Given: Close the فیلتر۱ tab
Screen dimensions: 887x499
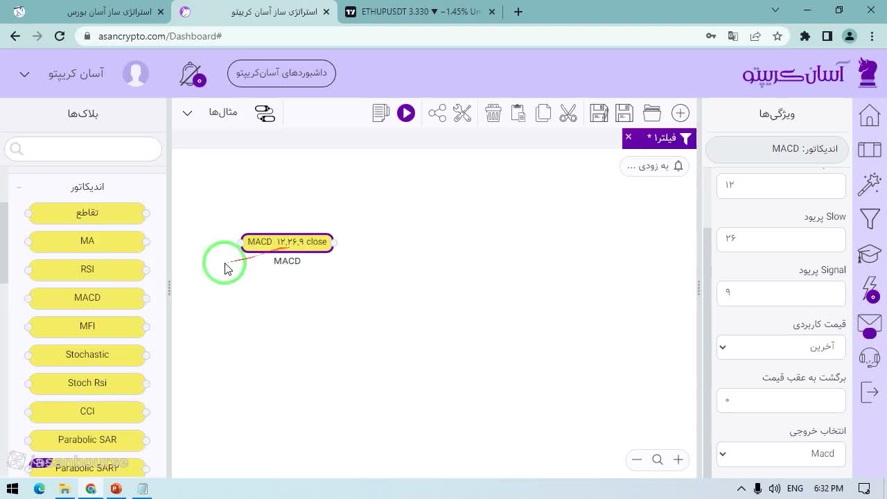Looking at the screenshot, I should pos(629,137).
